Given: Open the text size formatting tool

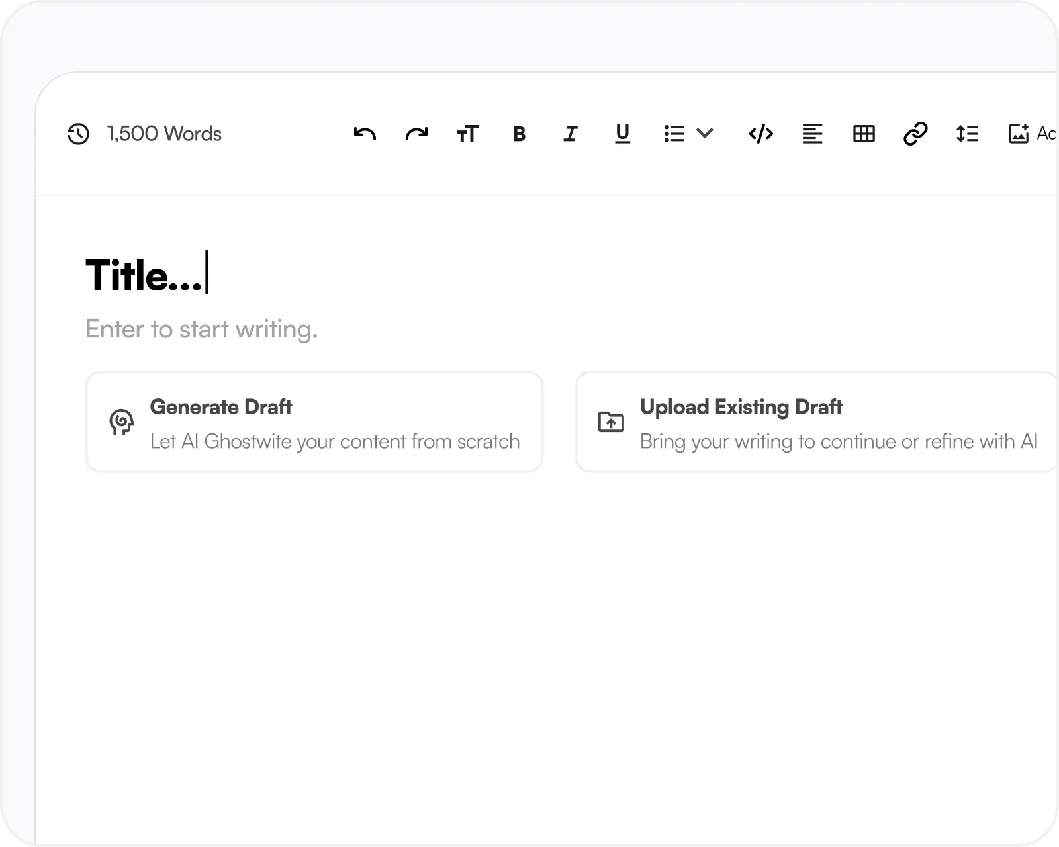Looking at the screenshot, I should pyautogui.click(x=467, y=134).
